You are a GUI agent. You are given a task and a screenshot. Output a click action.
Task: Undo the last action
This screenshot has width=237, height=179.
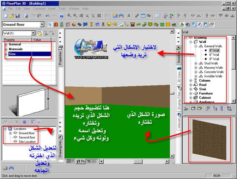pos(48,16)
